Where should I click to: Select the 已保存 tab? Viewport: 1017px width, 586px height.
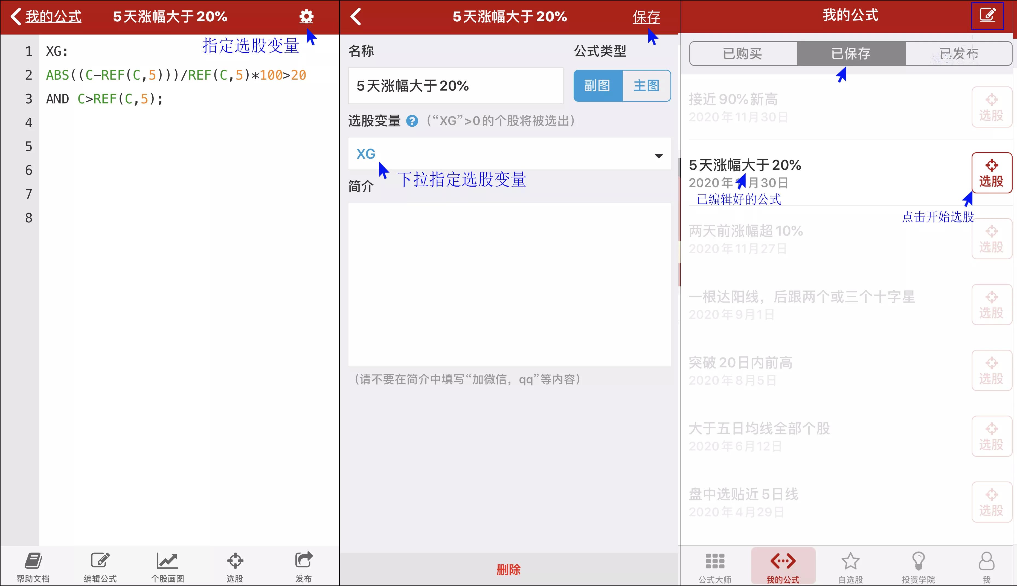pyautogui.click(x=850, y=54)
